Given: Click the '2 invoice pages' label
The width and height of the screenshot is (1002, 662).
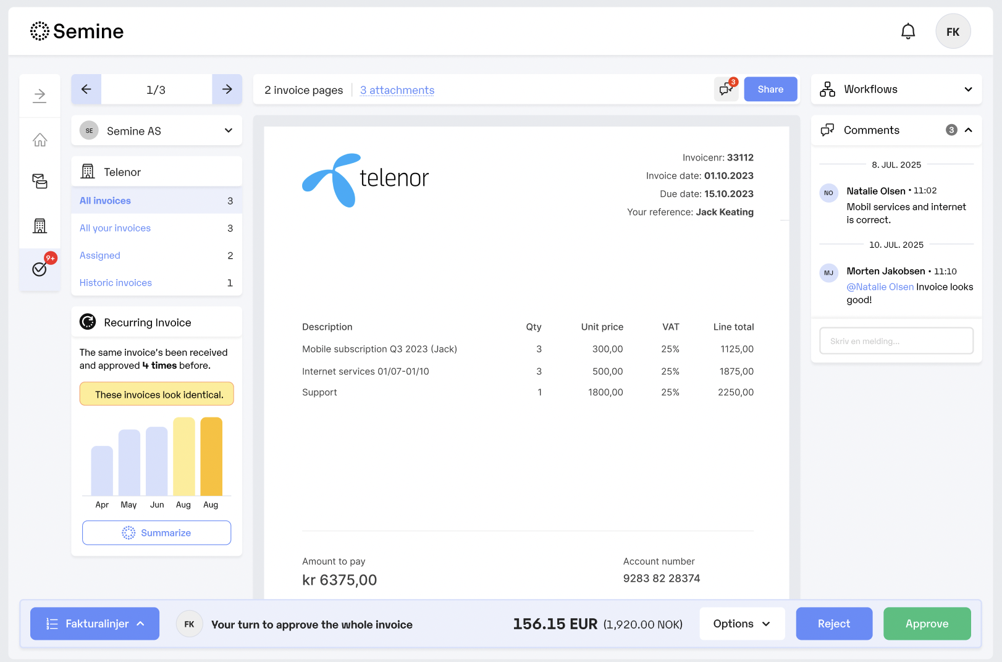Looking at the screenshot, I should [303, 90].
